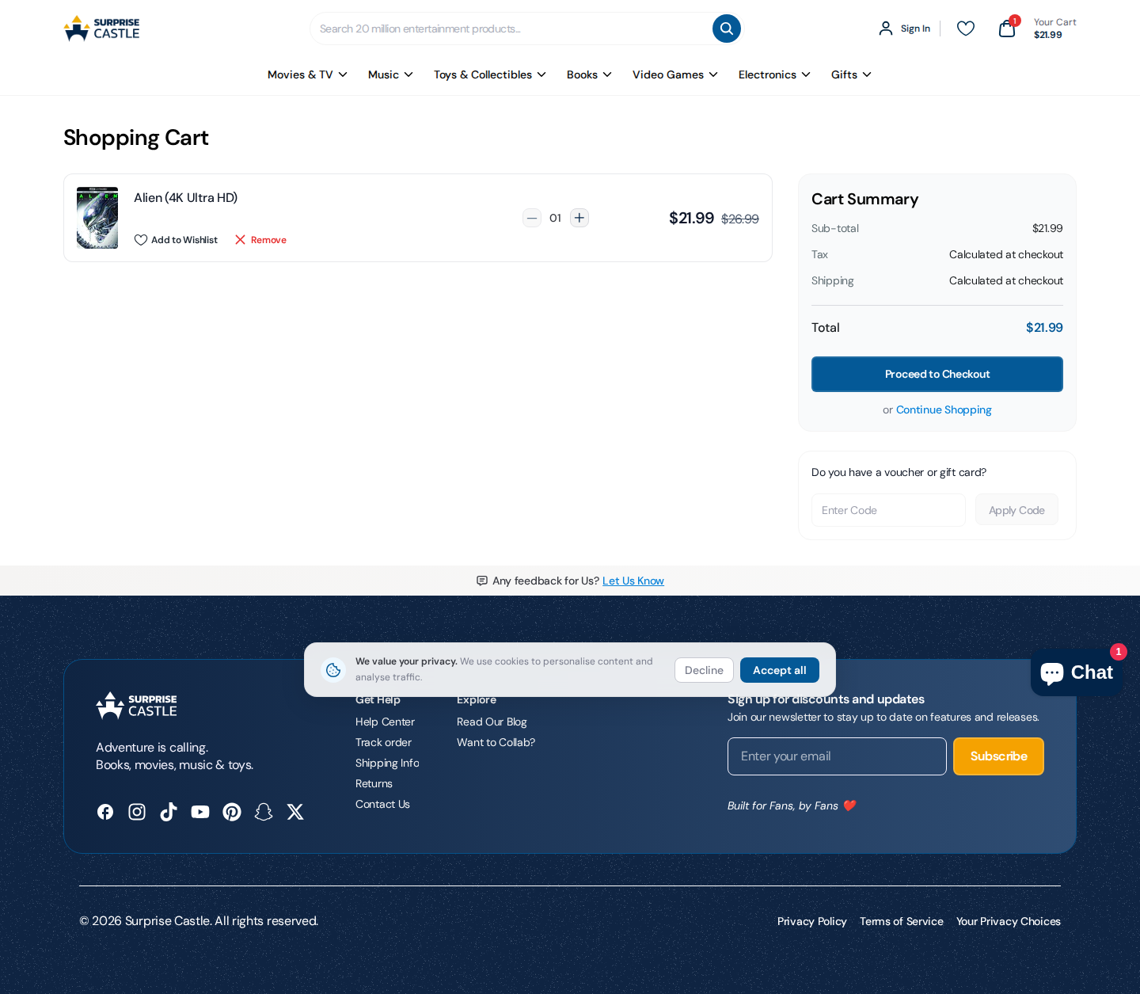This screenshot has width=1140, height=994.
Task: Expand the Gifts menu
Action: pyautogui.click(x=851, y=74)
